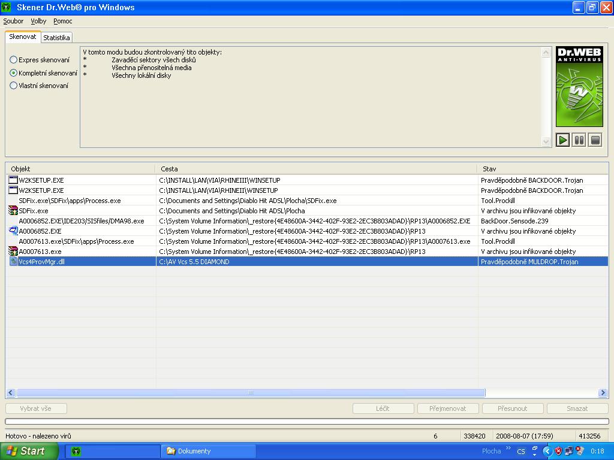The image size is (614, 460).
Task: Choose Vlastní skenovaní radio option
Action: coord(14,86)
